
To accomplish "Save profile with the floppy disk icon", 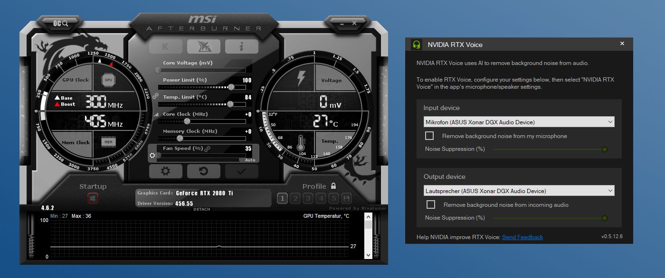I will (x=347, y=198).
